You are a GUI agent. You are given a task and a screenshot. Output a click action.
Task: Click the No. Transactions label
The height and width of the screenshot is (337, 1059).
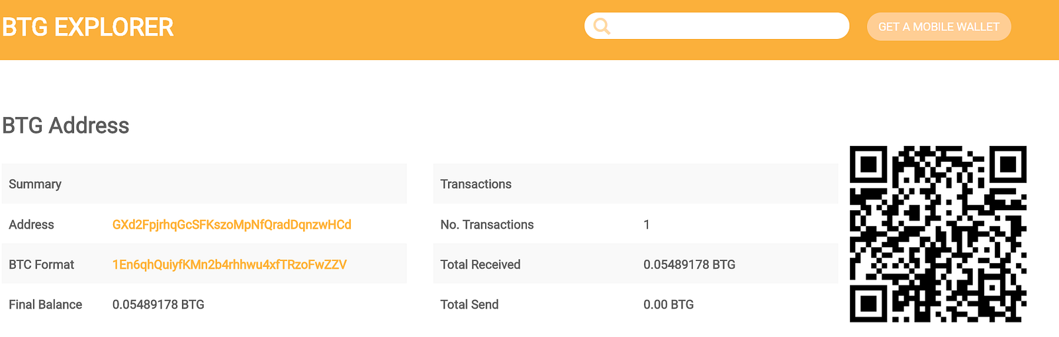487,225
